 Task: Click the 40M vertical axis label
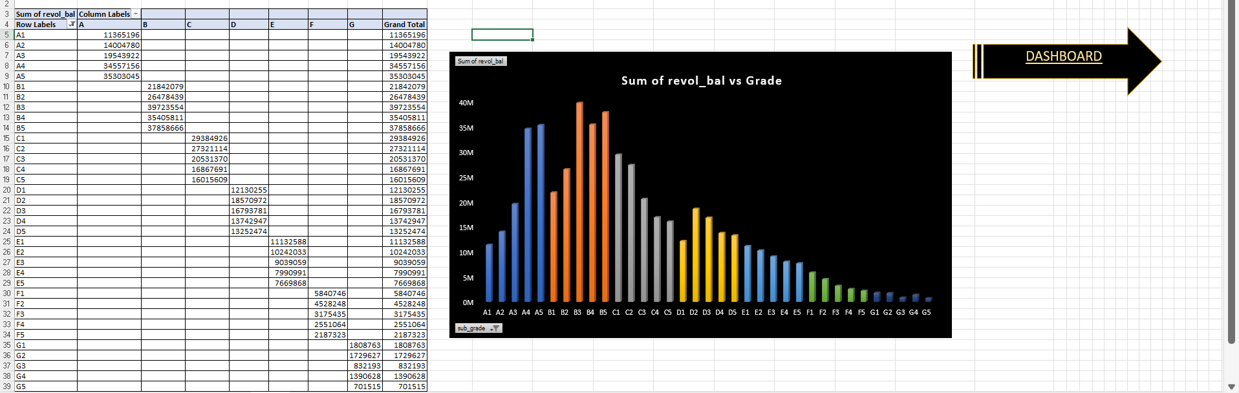click(466, 103)
